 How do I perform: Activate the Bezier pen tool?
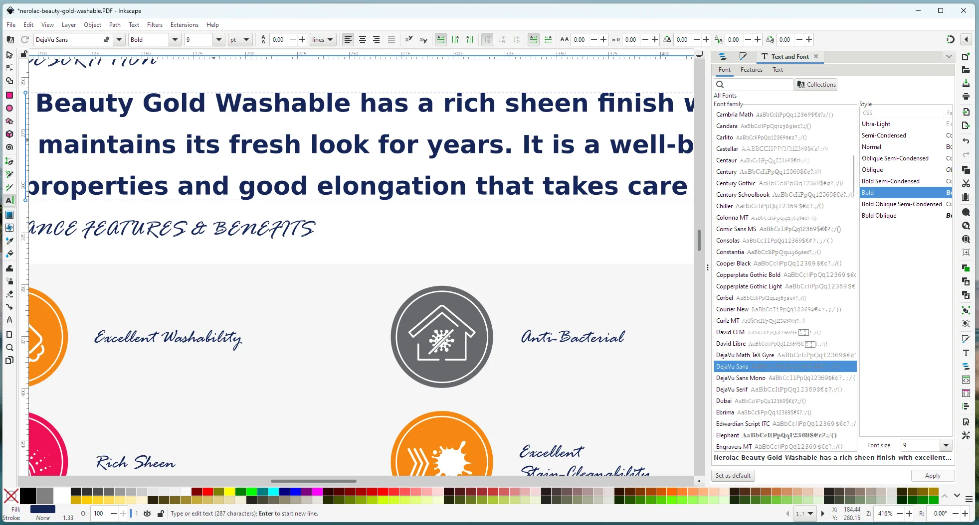tap(9, 160)
